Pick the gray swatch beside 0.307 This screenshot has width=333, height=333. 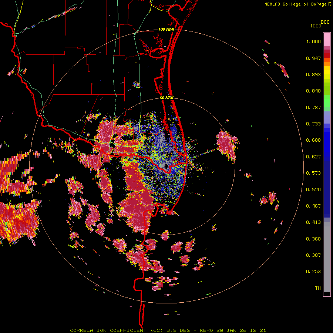(x=327, y=257)
